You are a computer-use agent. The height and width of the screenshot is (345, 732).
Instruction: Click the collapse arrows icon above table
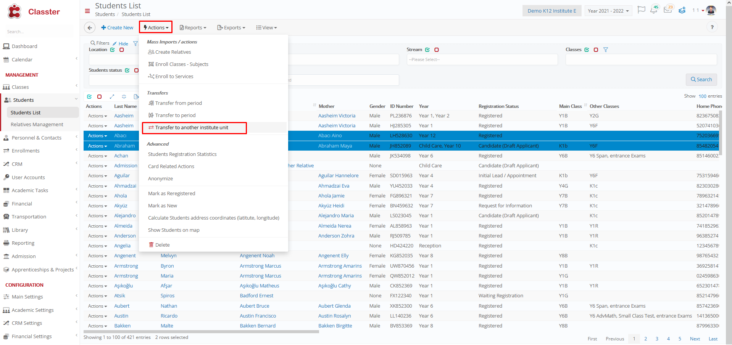click(x=124, y=97)
